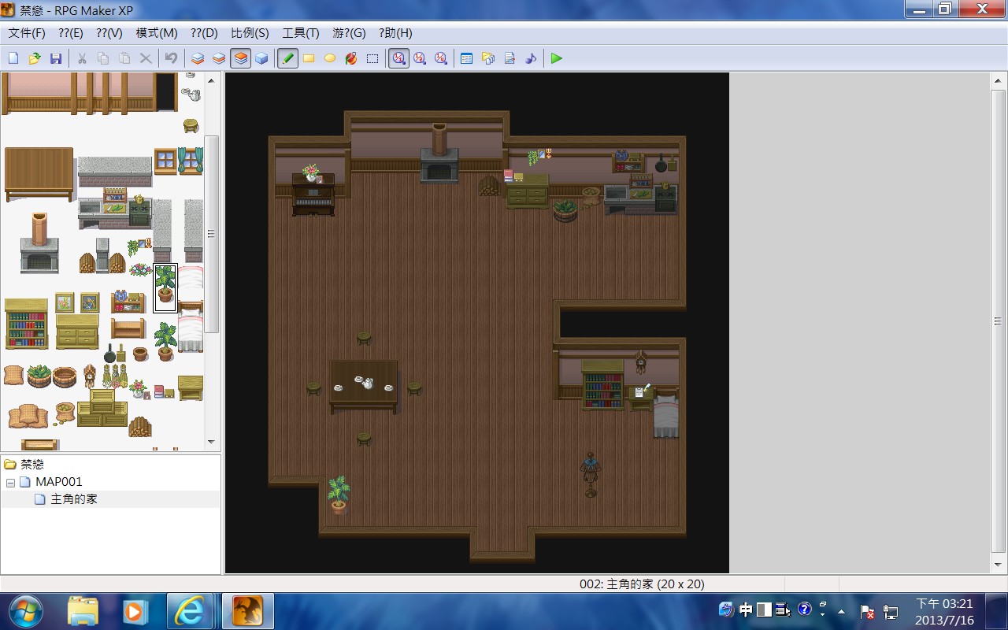
Task: Open Internet Explorer from the taskbar
Action: [189, 611]
